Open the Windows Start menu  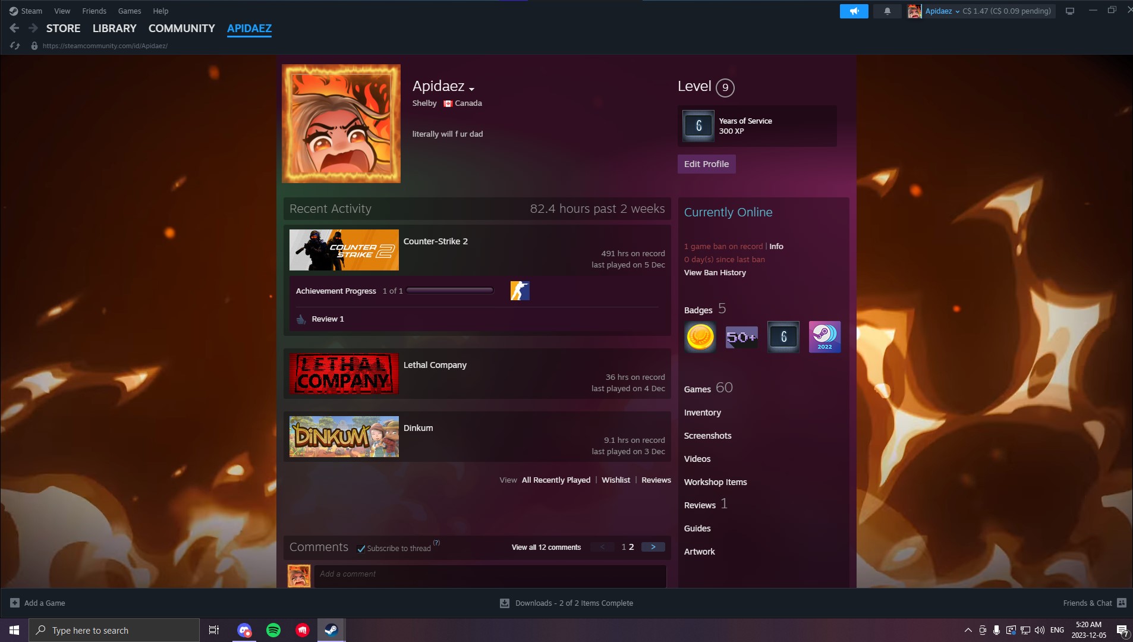tap(14, 630)
